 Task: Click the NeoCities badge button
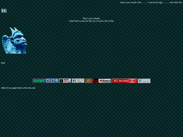click(39, 81)
